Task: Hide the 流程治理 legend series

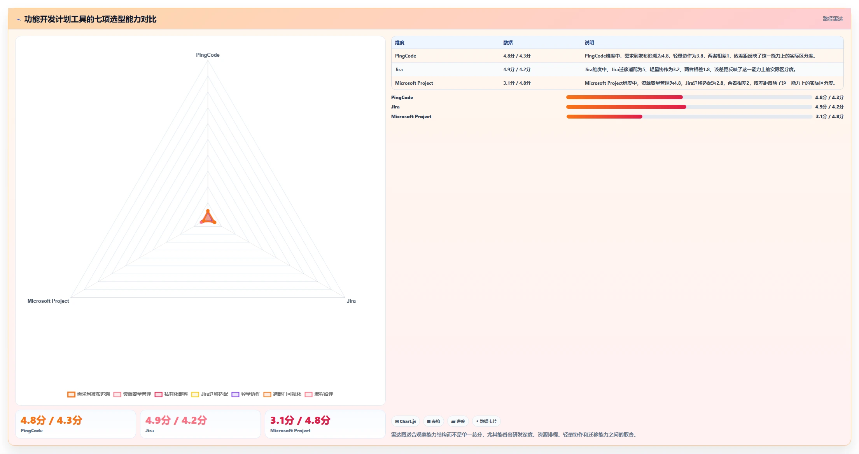Action: point(319,394)
